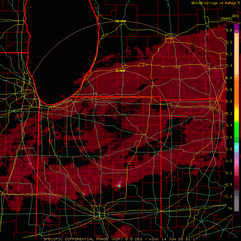Click the 6.6 value on the color scale

click(x=229, y=78)
